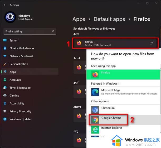Click the Firefox icon in the .svg row
This screenshot has width=161, height=148.
pos(79,140)
